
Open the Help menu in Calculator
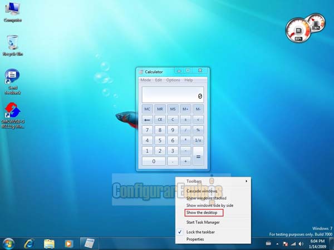coord(189,80)
